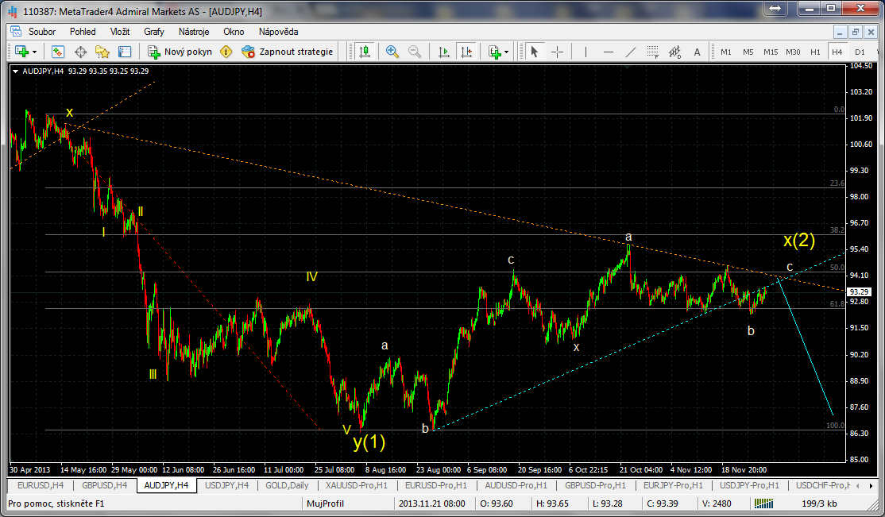The width and height of the screenshot is (885, 517).
Task: Pick the vertical line drawing tool
Action: pos(585,52)
